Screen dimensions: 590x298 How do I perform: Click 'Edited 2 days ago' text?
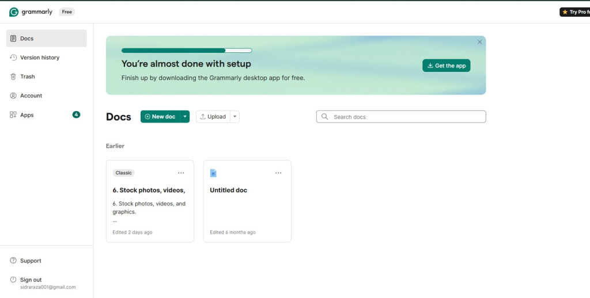133,232
